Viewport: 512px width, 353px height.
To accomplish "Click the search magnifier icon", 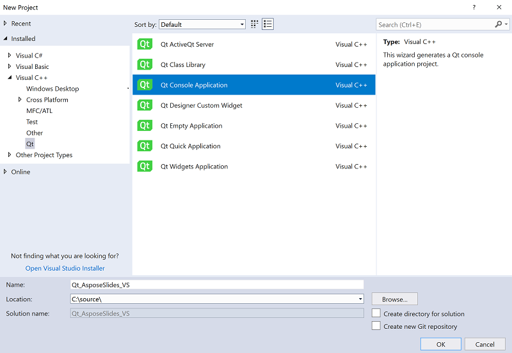I will [499, 24].
